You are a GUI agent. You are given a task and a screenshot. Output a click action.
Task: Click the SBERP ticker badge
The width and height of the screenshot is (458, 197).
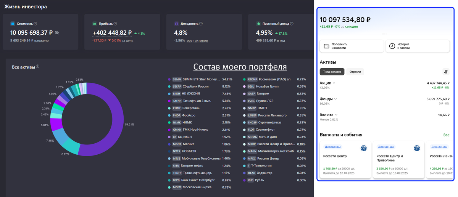[x=177, y=86]
